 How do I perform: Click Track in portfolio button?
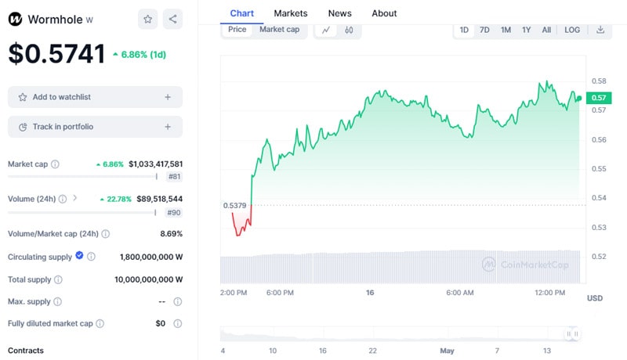(95, 127)
